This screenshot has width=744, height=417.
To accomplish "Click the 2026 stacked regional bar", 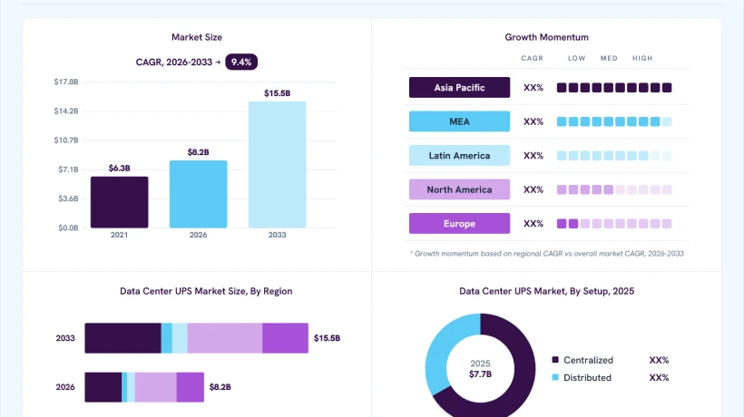I will point(144,387).
